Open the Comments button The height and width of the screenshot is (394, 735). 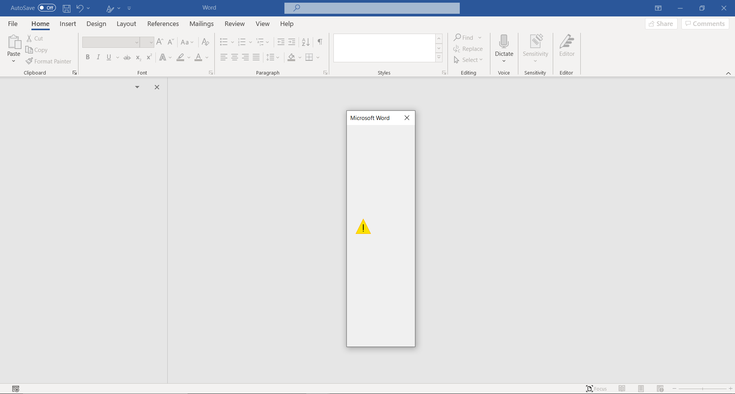coord(705,24)
